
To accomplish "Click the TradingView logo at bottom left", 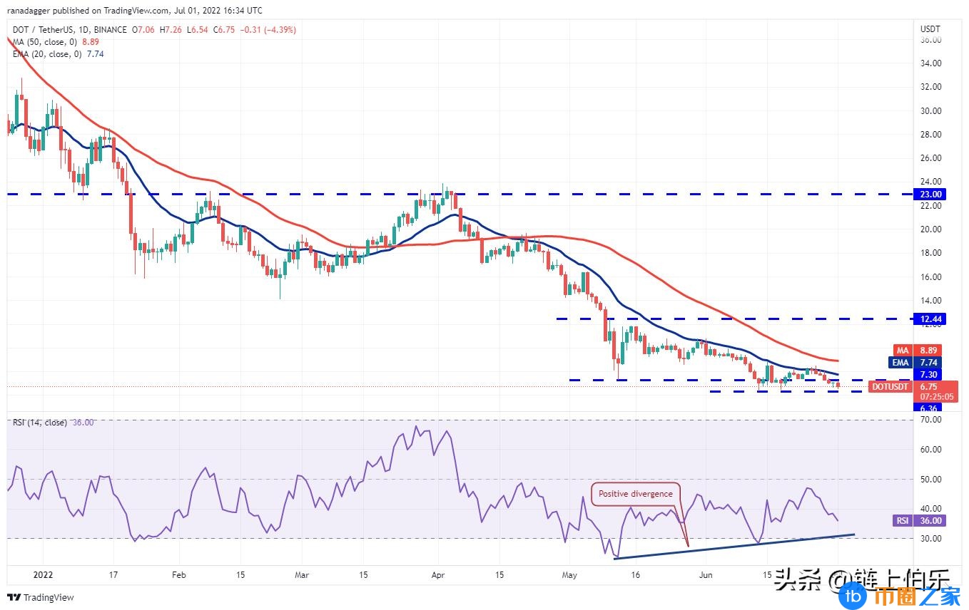I will click(41, 597).
